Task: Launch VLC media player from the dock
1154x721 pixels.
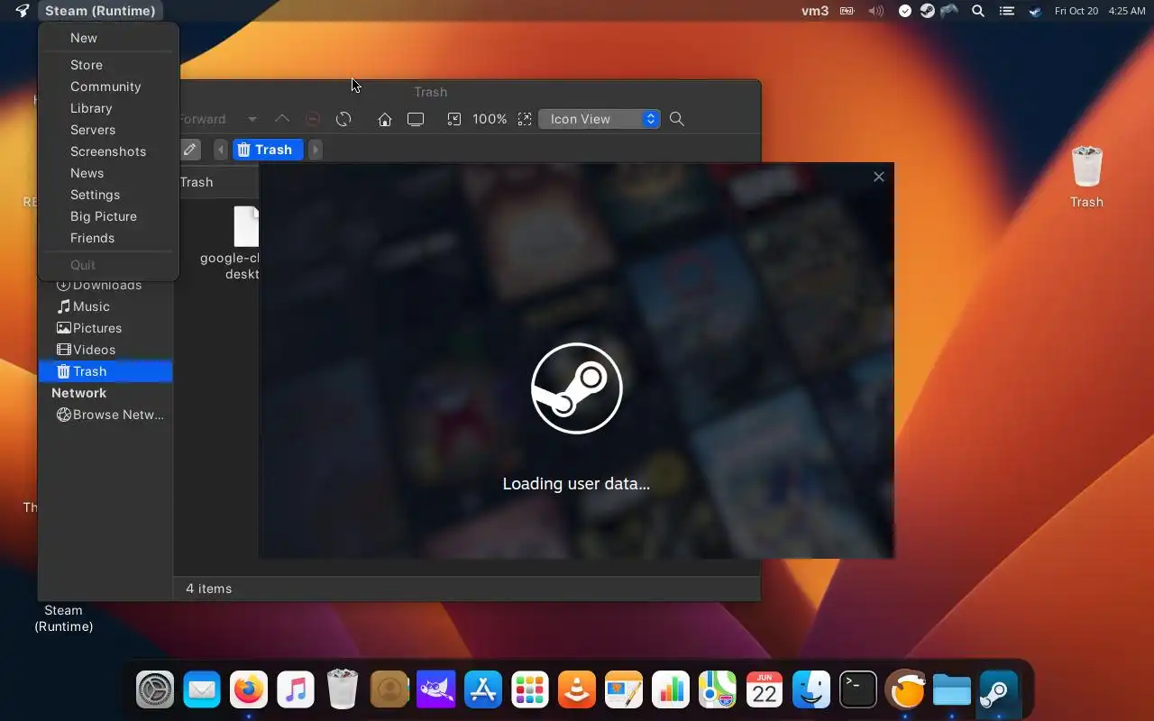Action: pos(577,691)
